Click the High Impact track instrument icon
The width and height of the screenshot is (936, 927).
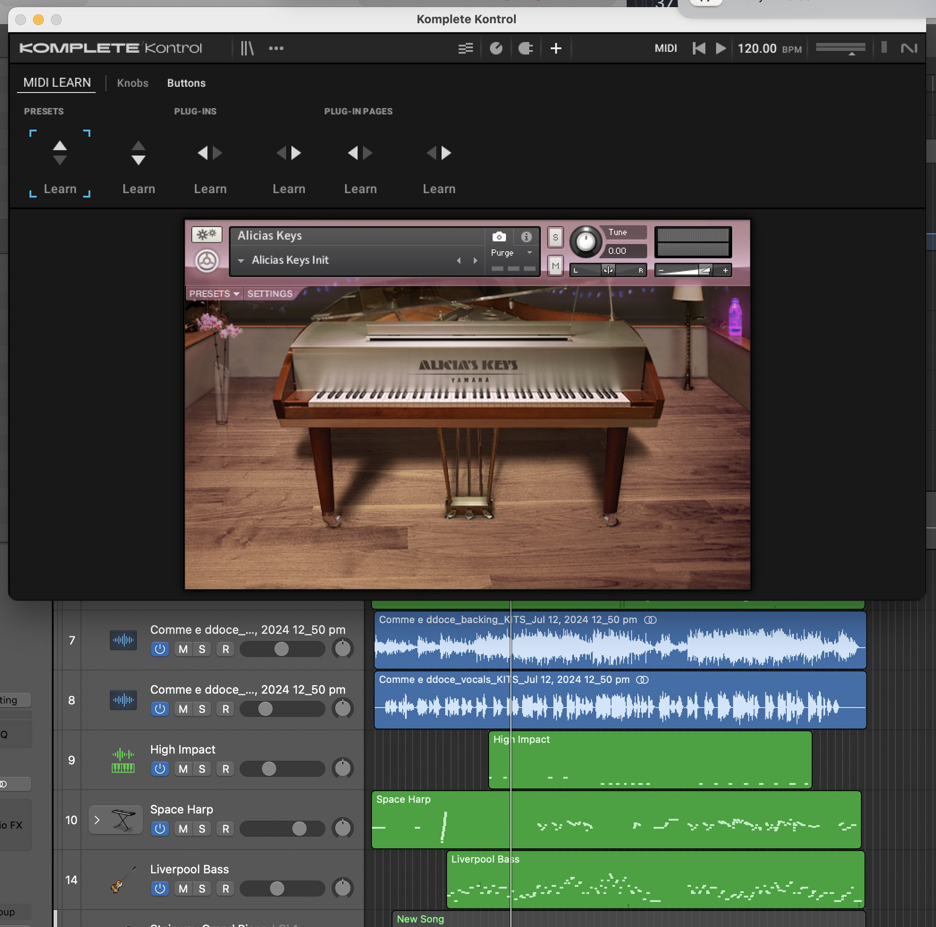click(123, 760)
